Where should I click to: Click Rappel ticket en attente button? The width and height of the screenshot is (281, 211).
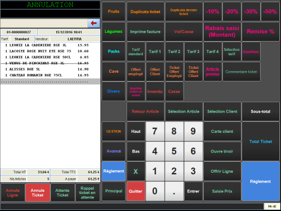point(87,192)
